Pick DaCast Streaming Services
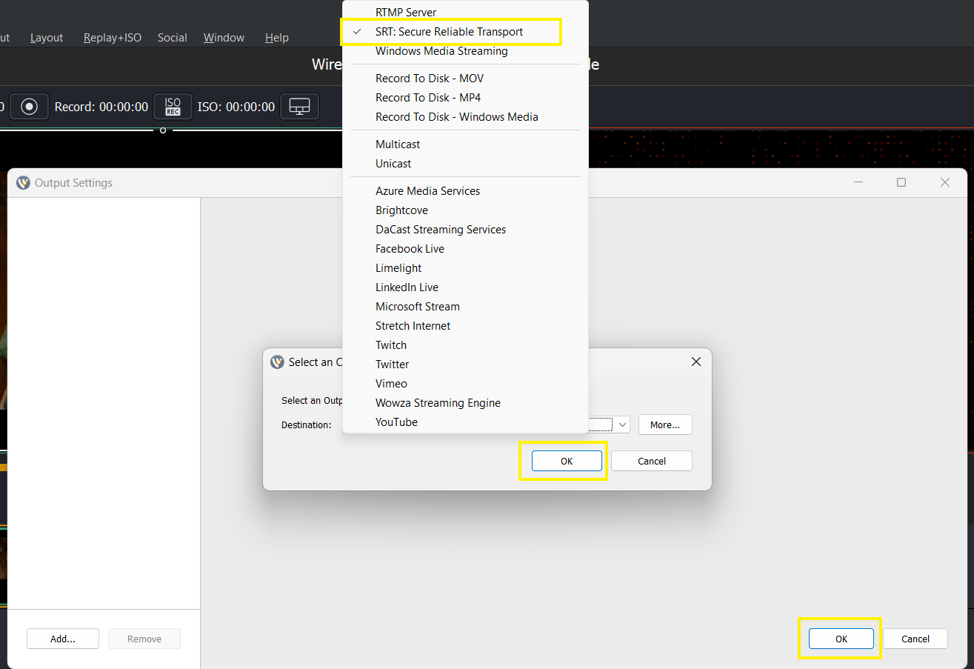 point(465,230)
